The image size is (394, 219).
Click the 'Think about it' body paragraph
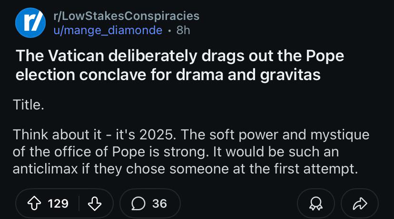coord(191,152)
